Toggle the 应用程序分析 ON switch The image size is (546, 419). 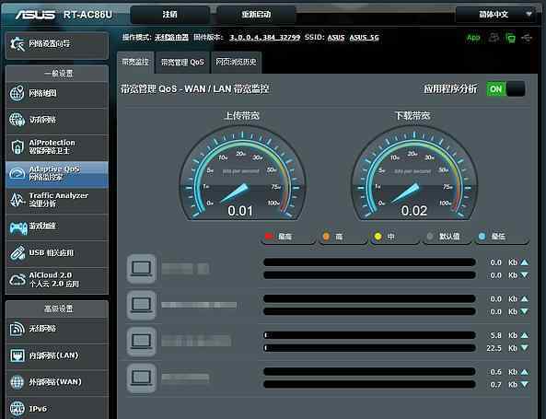point(505,89)
